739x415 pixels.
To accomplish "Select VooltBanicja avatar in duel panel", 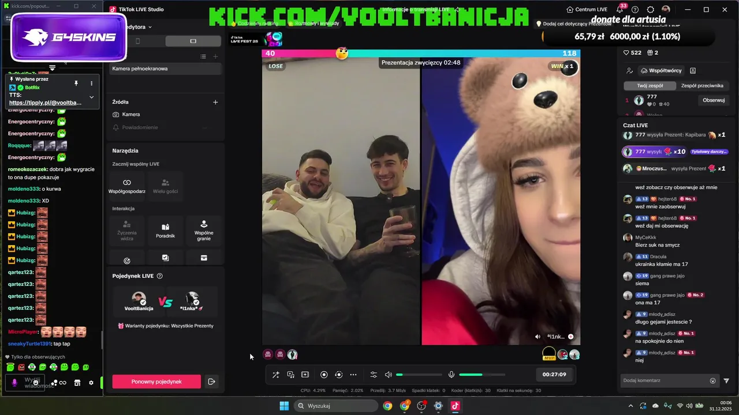I will (x=139, y=299).
